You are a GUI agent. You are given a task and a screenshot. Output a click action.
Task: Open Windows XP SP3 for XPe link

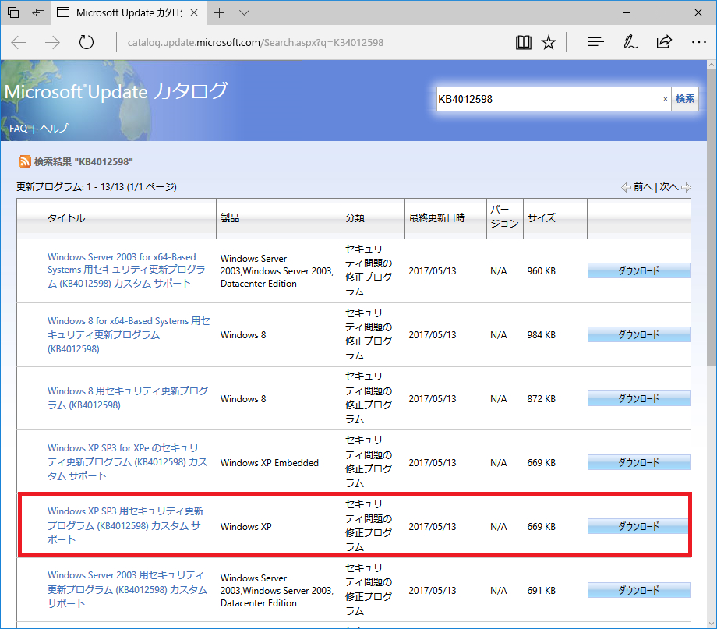127,462
